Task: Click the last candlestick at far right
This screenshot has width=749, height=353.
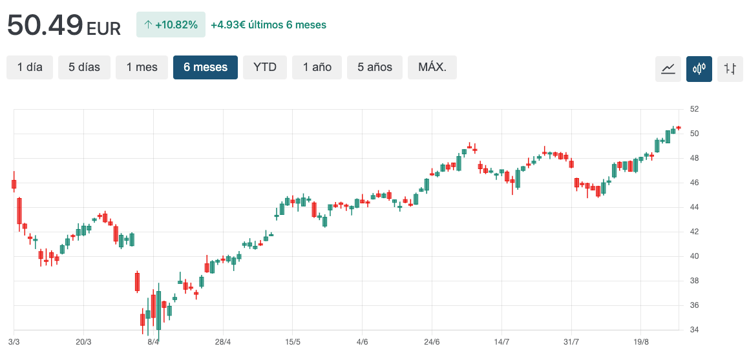Action: tap(679, 128)
